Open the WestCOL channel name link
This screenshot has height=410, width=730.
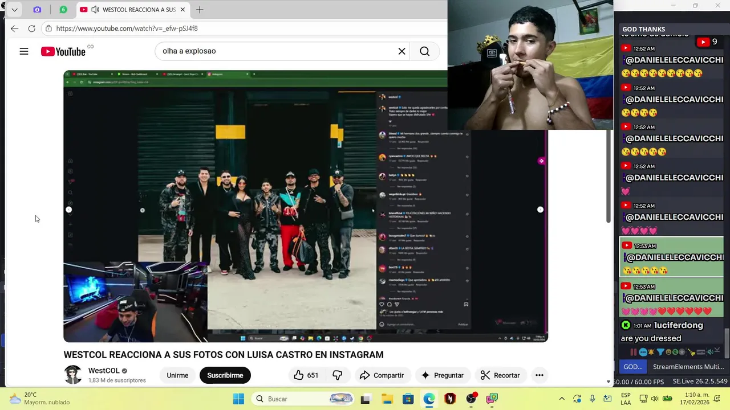pyautogui.click(x=104, y=371)
